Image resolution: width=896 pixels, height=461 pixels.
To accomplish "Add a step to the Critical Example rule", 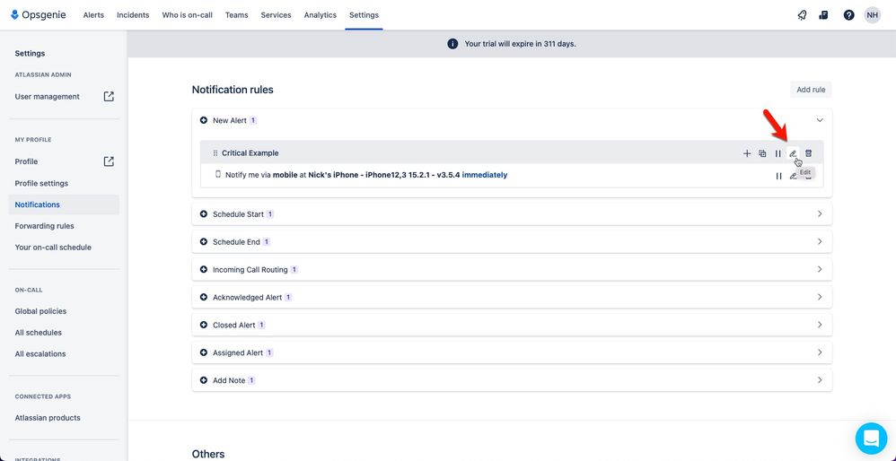I will click(747, 153).
